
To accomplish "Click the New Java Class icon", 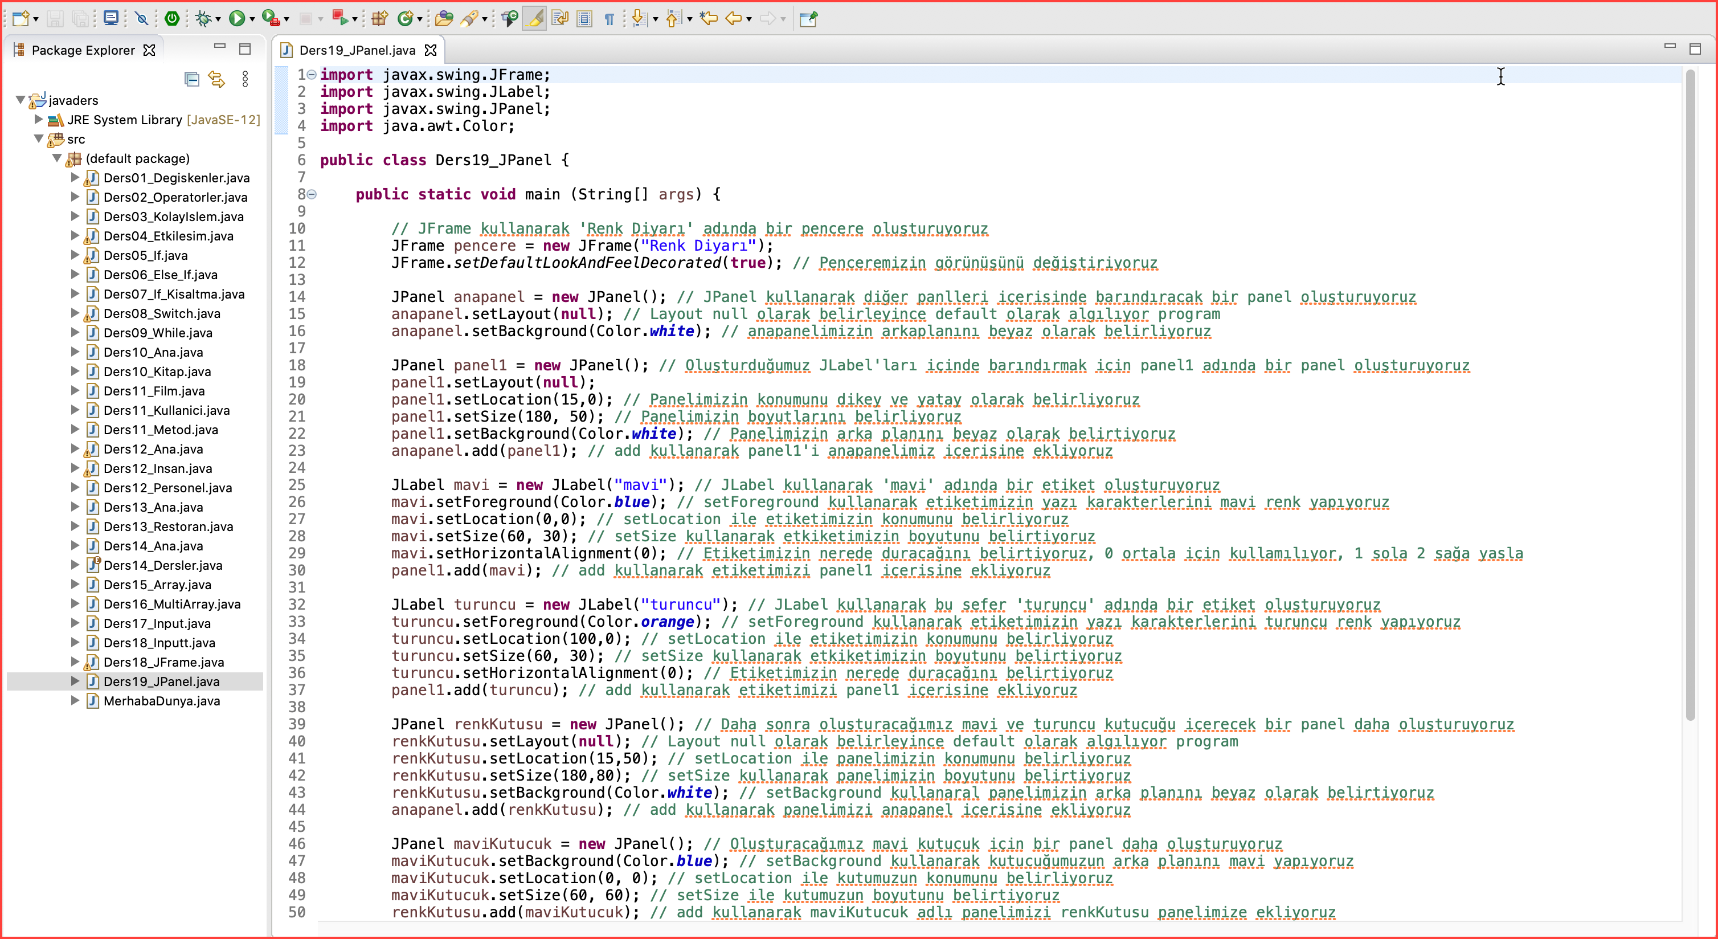I will click(405, 19).
